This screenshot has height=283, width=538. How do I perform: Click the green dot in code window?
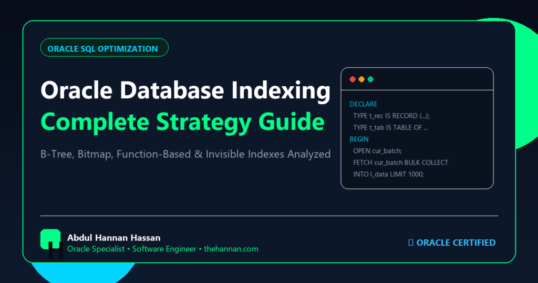click(370, 79)
